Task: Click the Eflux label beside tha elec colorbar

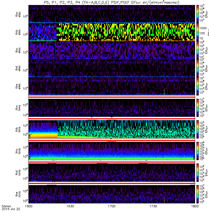Action: coord(206,14)
